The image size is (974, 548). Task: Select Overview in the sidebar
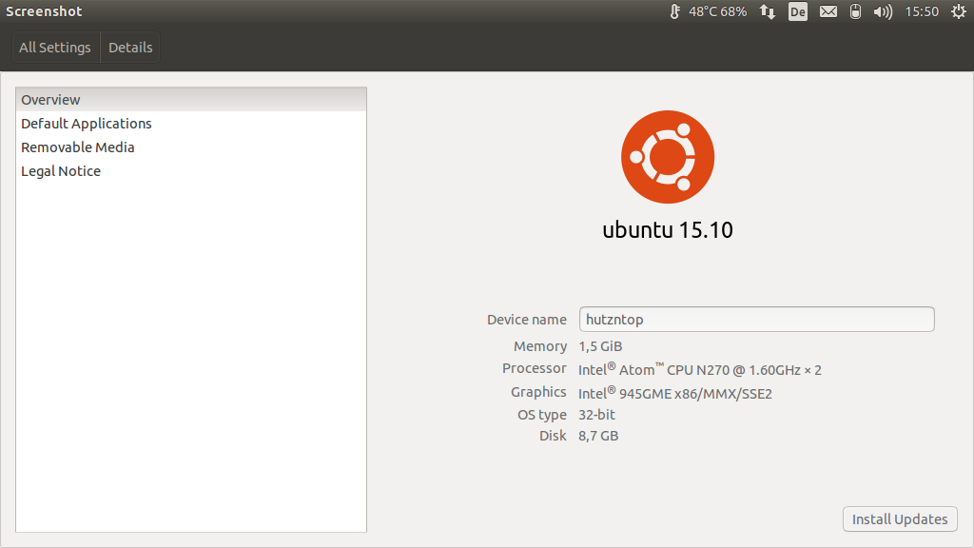(x=191, y=99)
